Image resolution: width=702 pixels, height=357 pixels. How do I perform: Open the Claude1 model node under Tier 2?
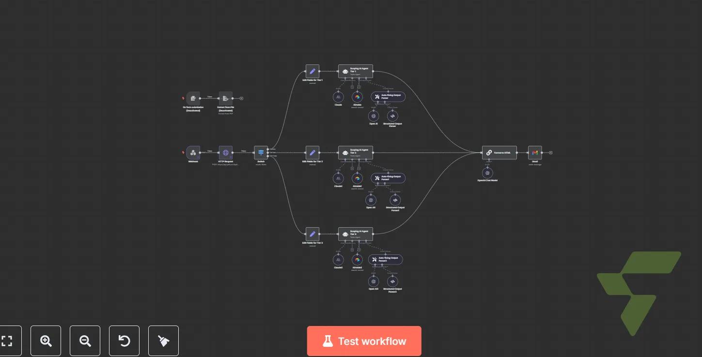338,178
